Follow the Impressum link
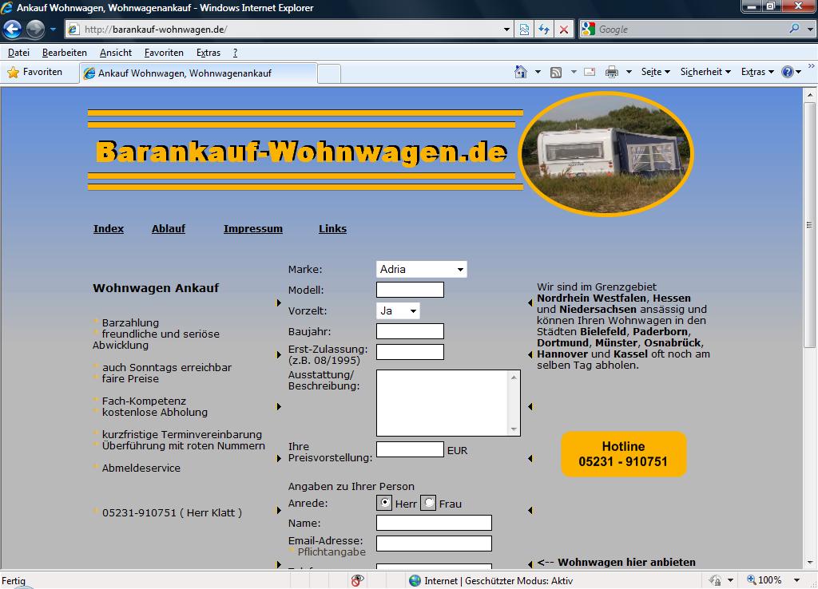Image resolution: width=818 pixels, height=589 pixels. (252, 229)
